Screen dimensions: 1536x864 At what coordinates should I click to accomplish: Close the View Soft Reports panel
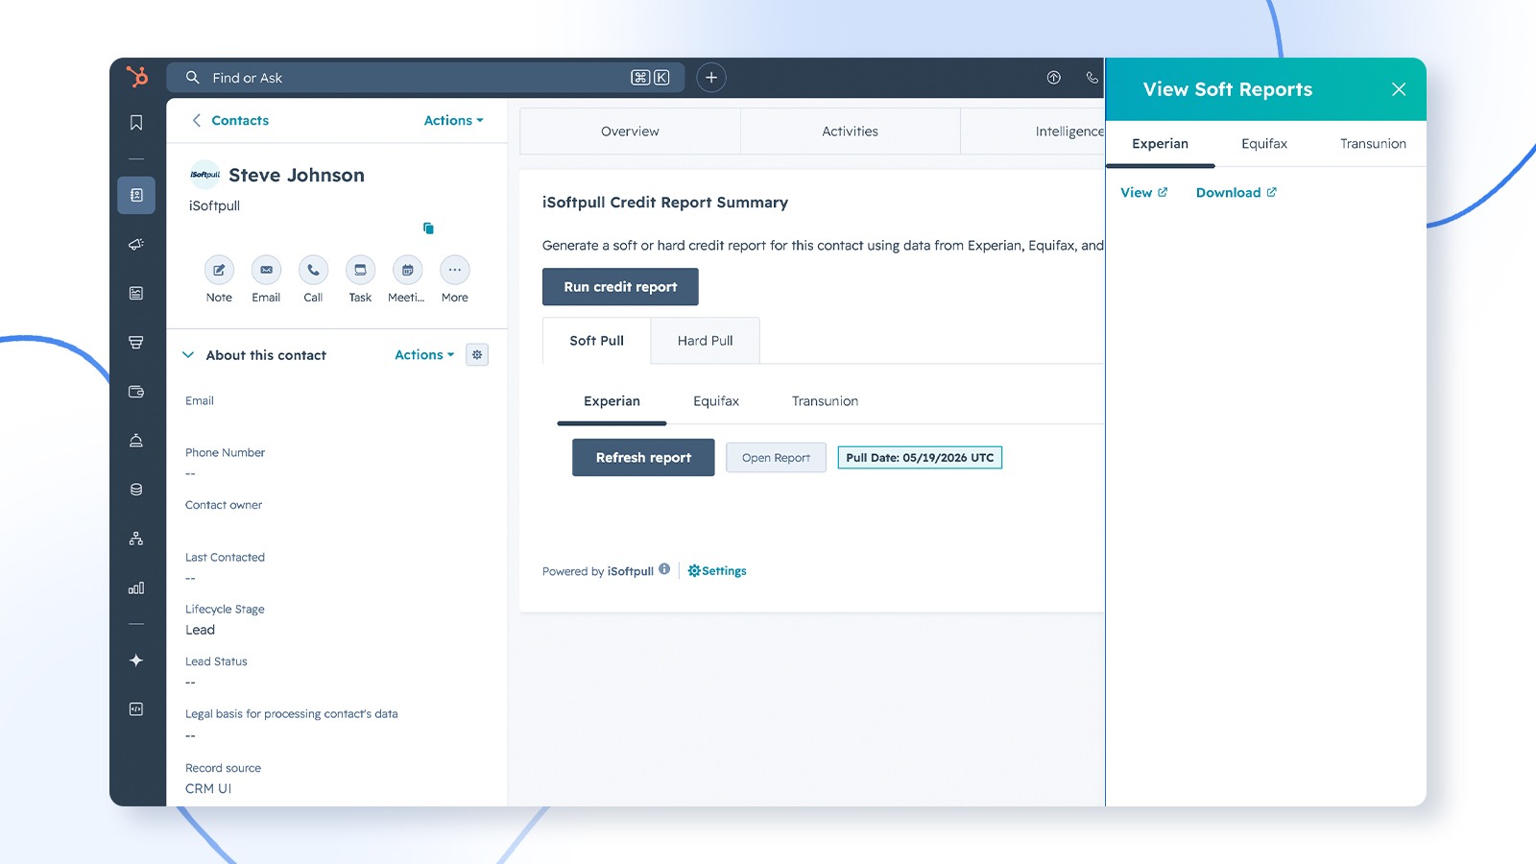1399,89
